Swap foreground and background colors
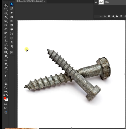 click(x=7, y=95)
